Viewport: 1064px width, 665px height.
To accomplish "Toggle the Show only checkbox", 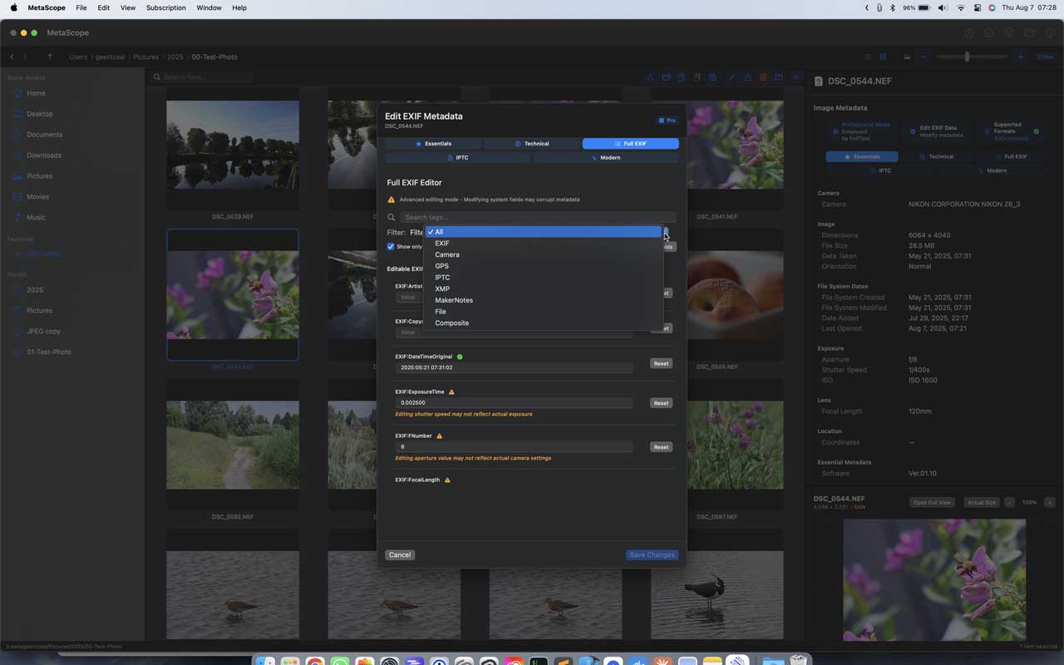I will click(x=391, y=247).
